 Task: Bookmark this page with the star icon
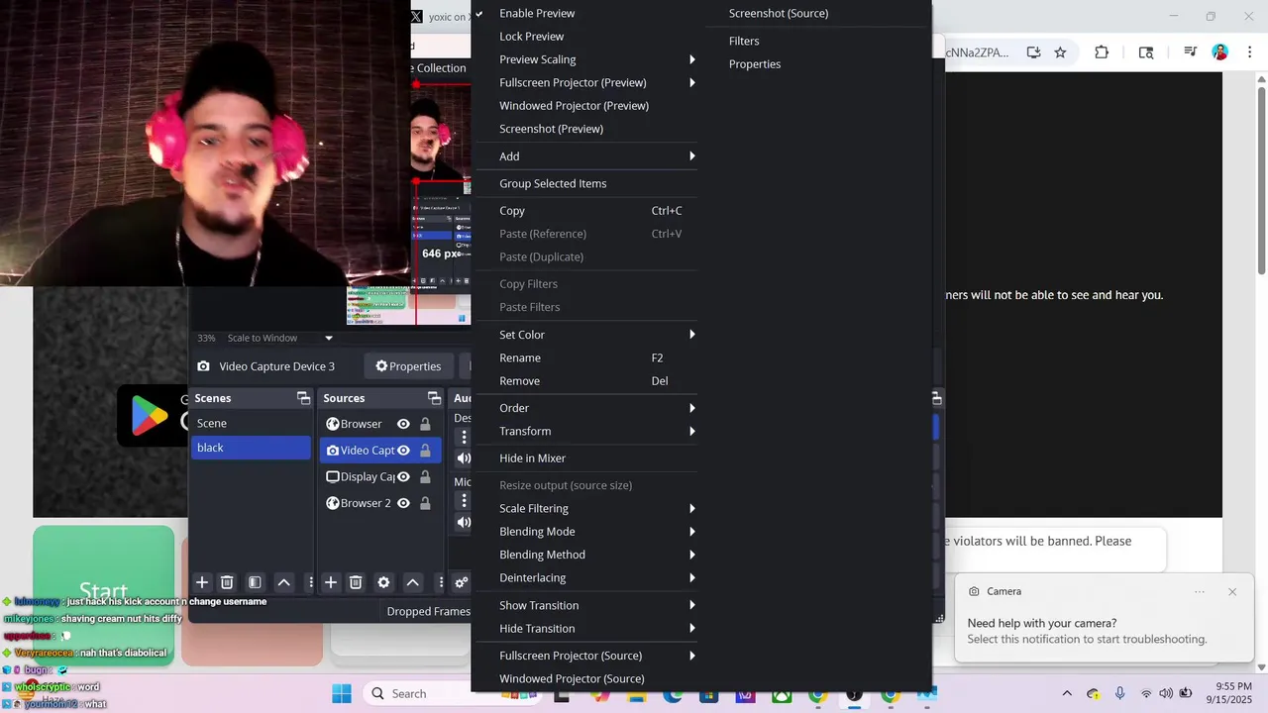[x=1060, y=52]
